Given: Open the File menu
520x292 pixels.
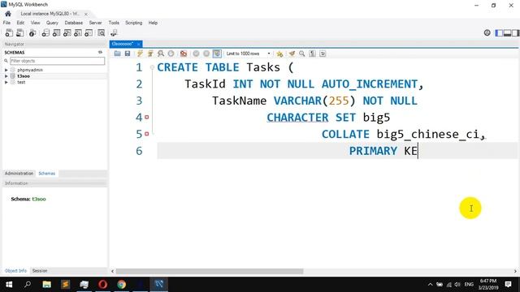Looking at the screenshot, I should coord(6,23).
